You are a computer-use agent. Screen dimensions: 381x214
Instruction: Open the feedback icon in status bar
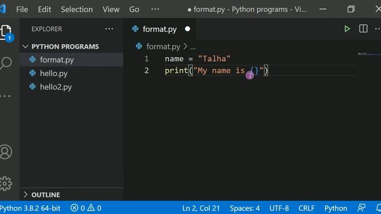point(361,208)
